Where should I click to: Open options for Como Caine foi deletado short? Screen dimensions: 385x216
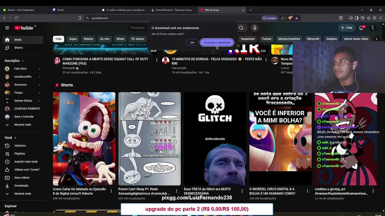click(111, 191)
